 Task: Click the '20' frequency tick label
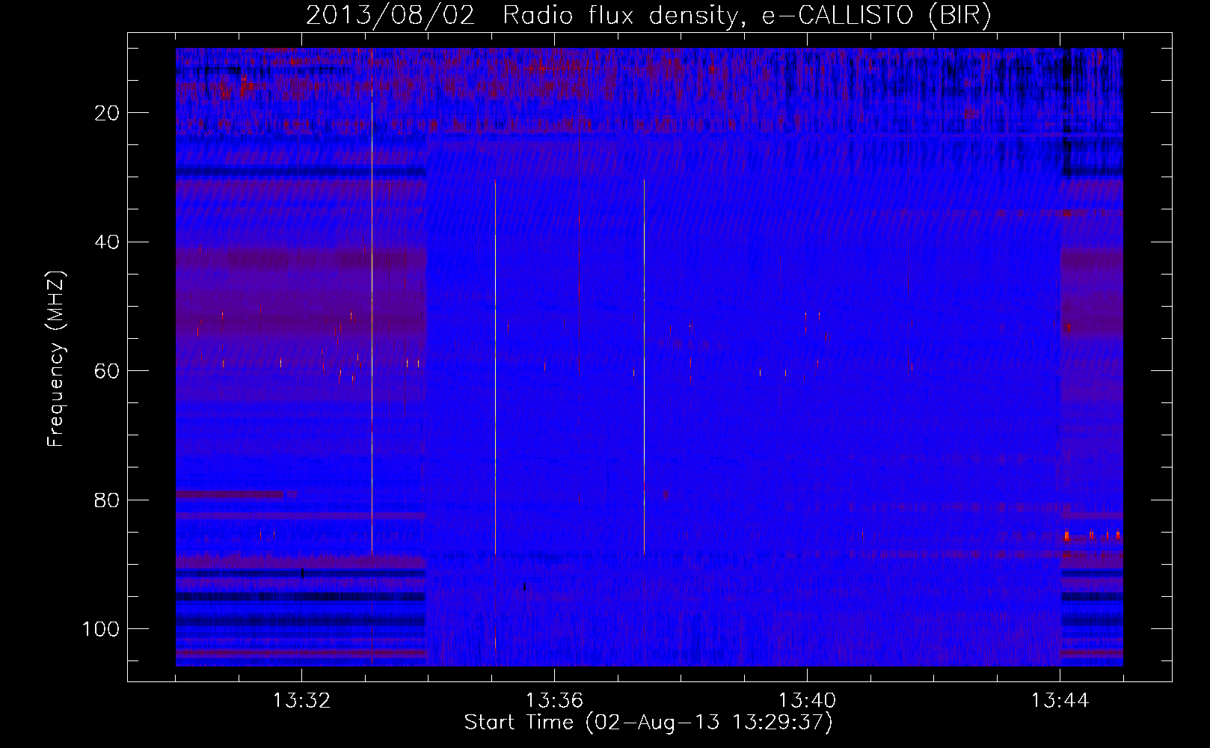[x=107, y=113]
